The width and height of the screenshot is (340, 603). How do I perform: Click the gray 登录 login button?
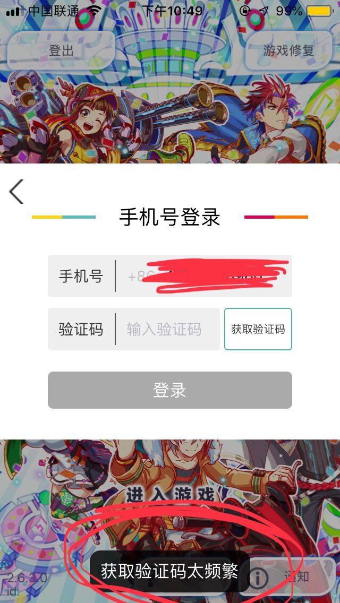click(170, 390)
